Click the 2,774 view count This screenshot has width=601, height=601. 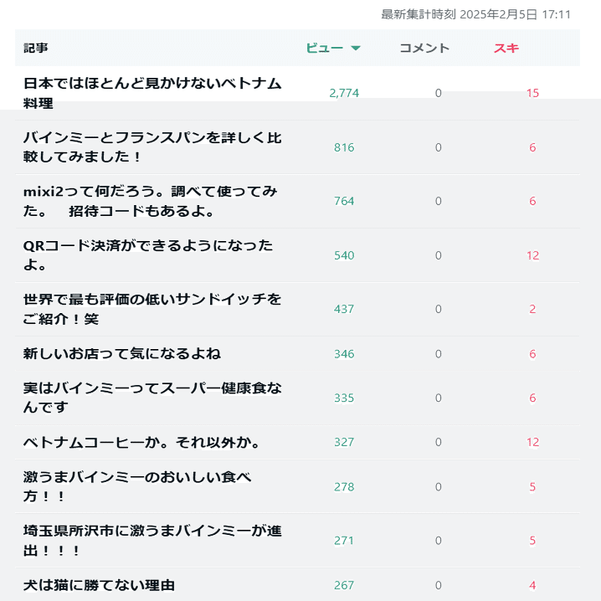pyautogui.click(x=344, y=93)
